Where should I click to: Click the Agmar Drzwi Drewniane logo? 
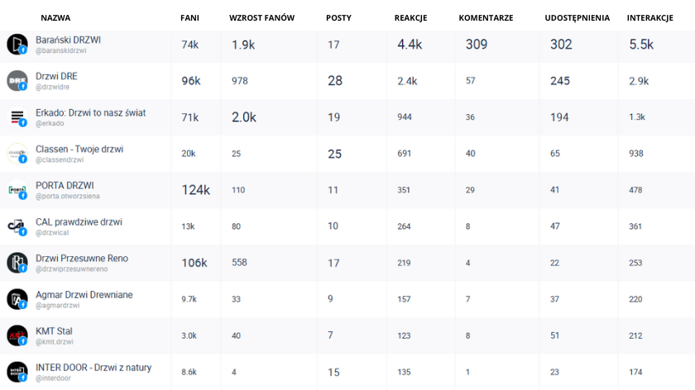pos(17,299)
